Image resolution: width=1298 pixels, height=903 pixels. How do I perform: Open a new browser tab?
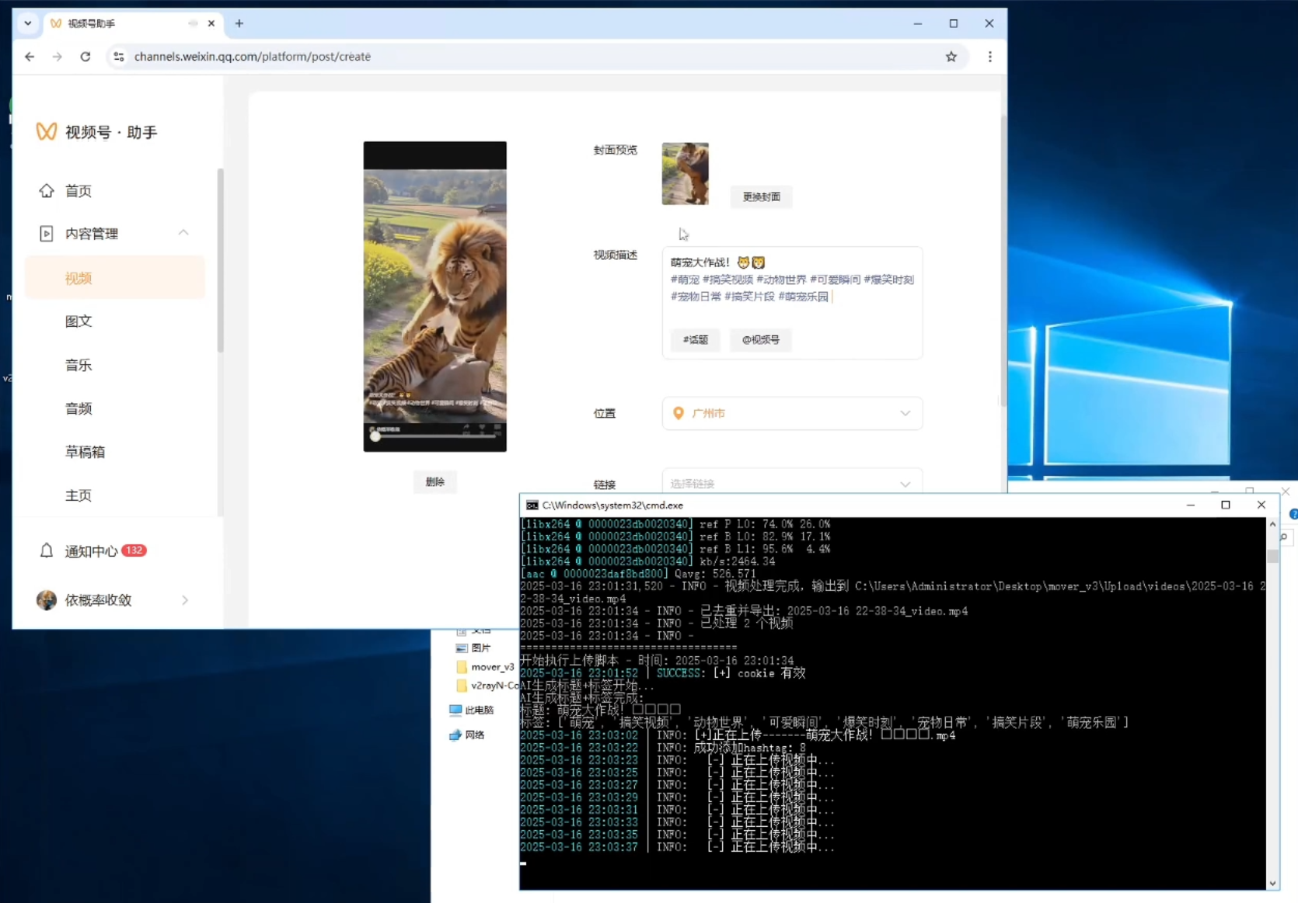(x=239, y=23)
